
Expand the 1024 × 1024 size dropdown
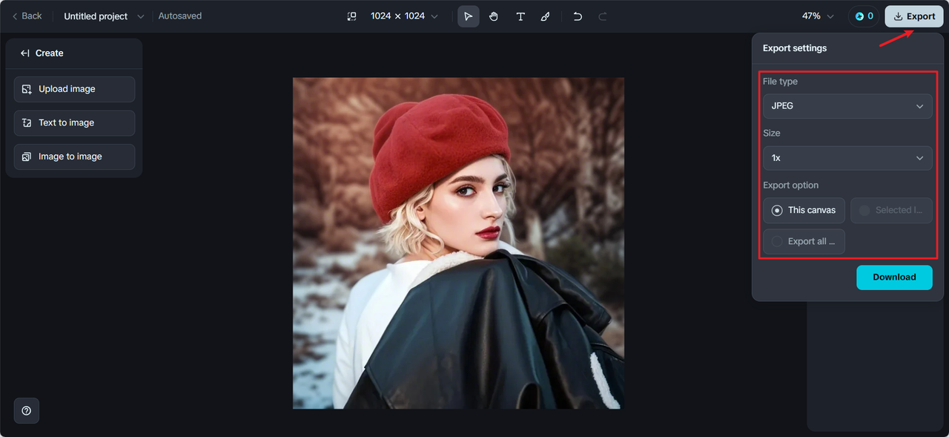tap(404, 16)
